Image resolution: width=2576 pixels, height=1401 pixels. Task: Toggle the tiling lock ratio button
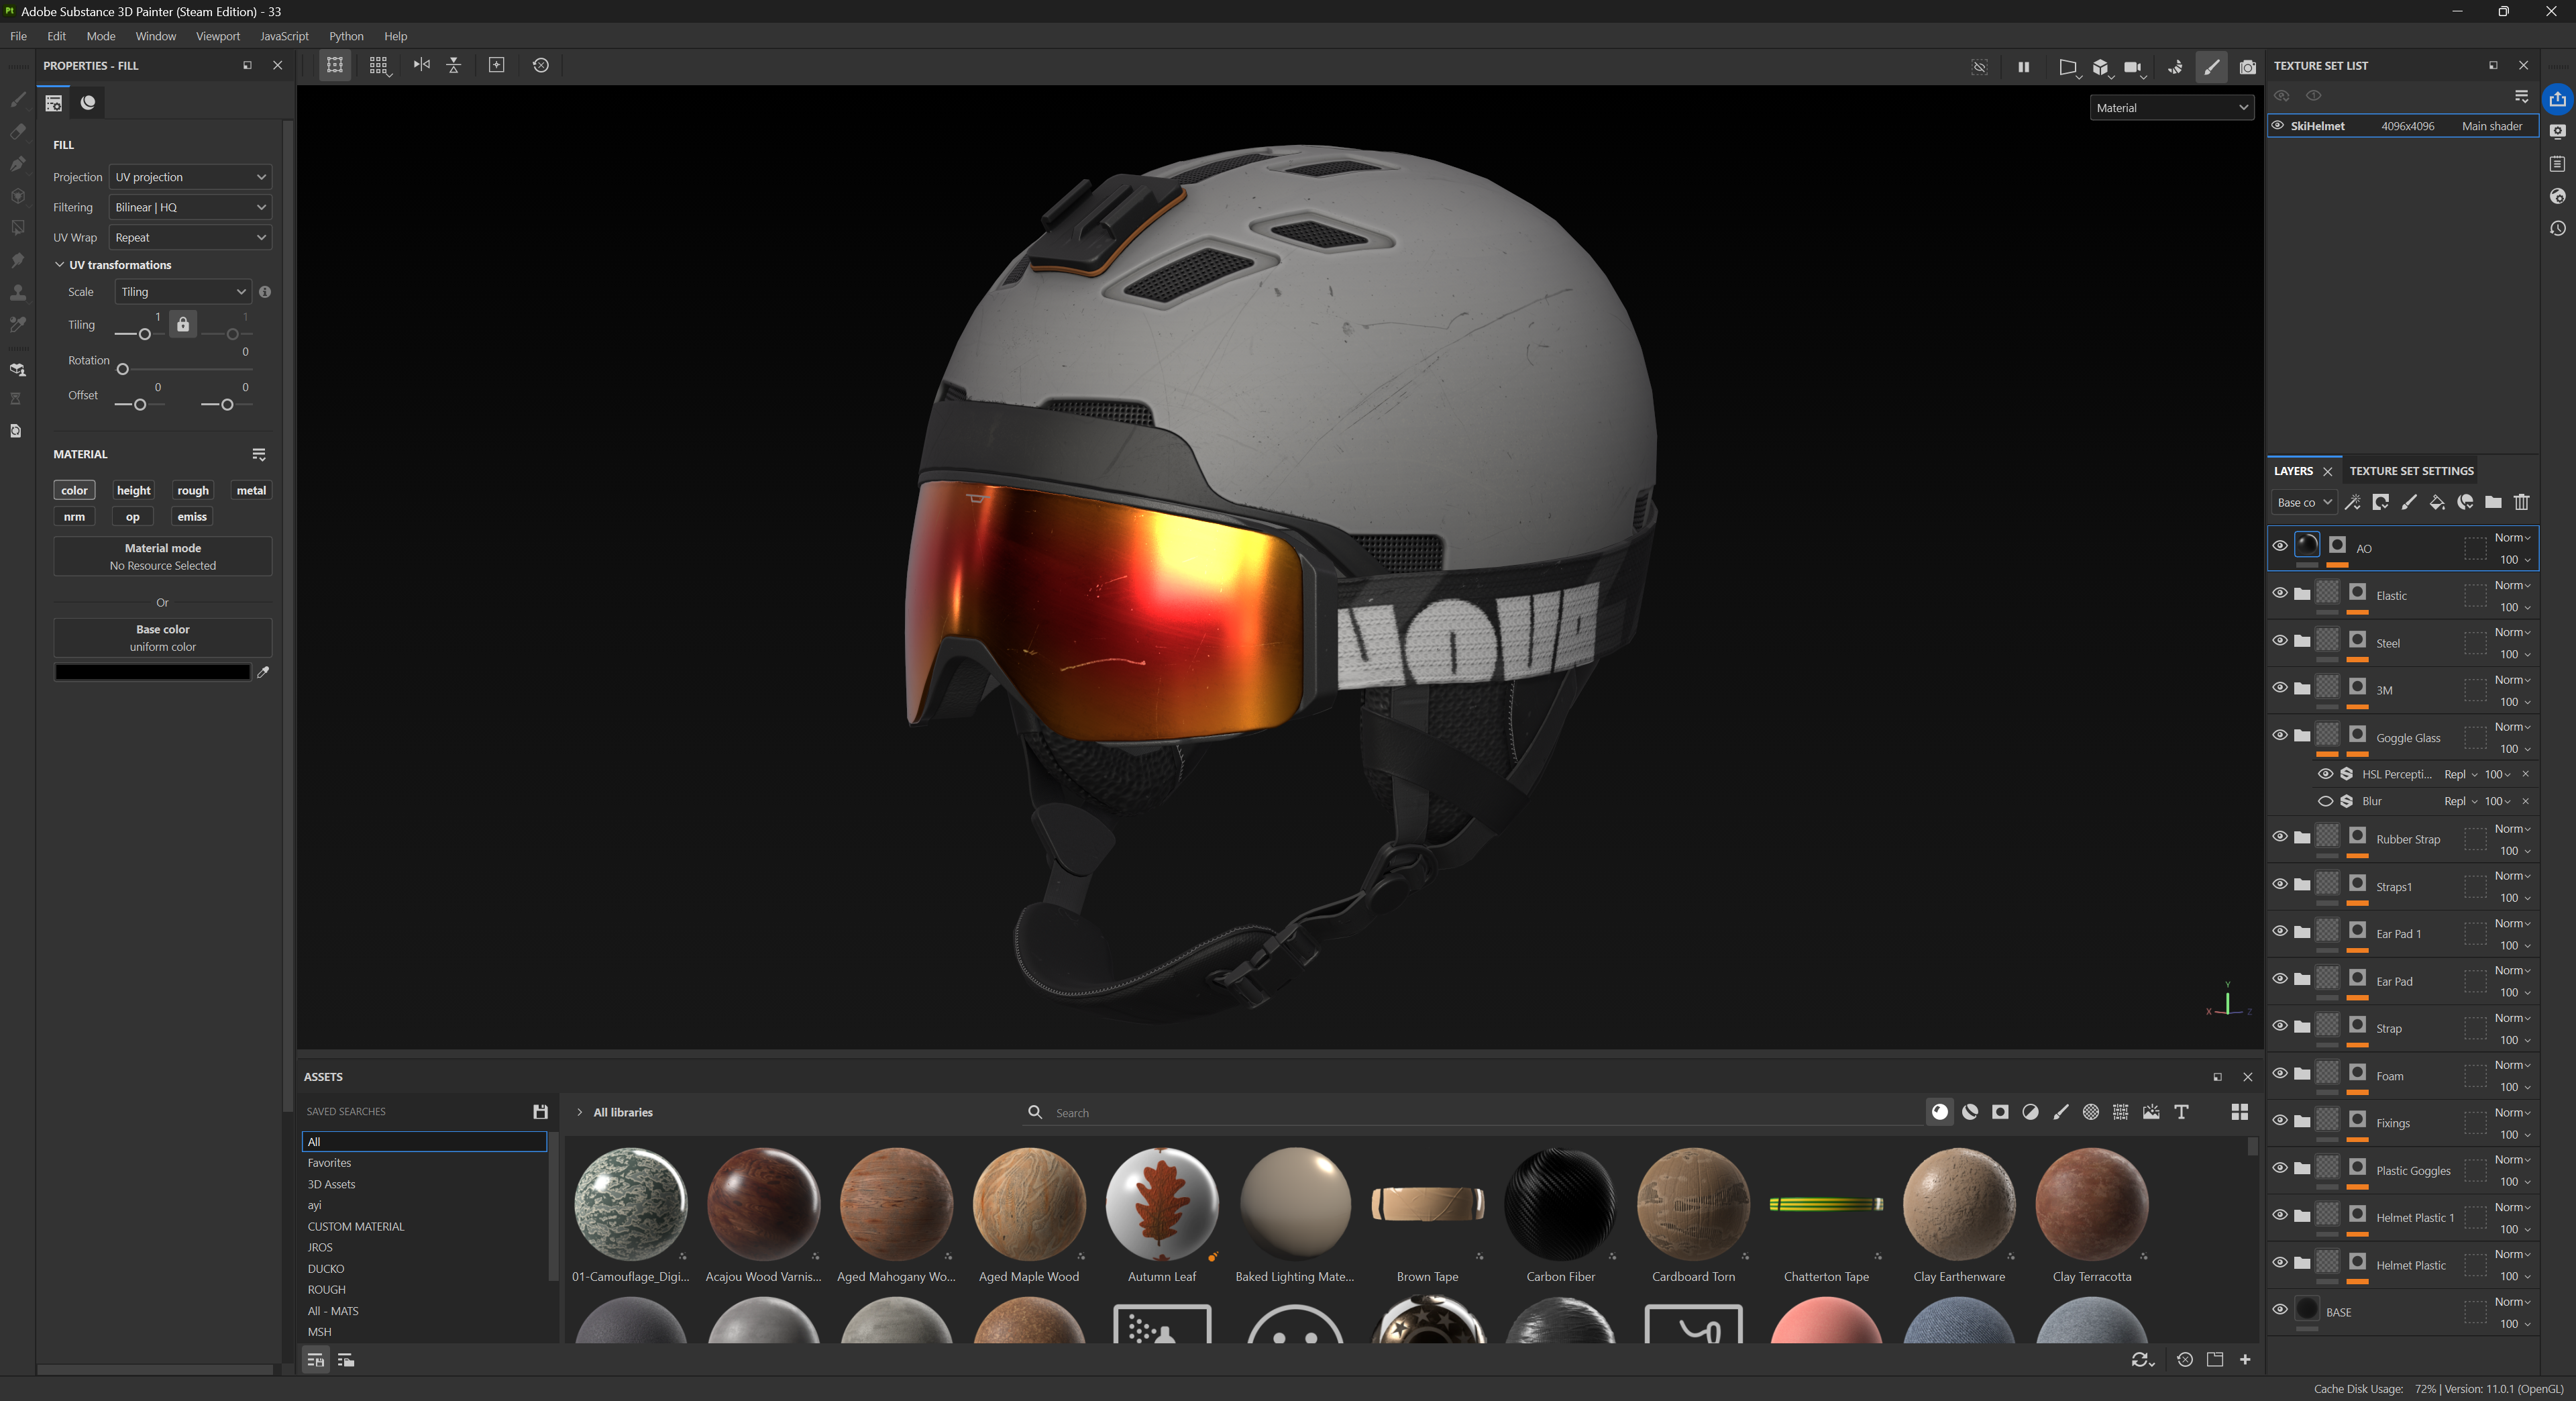(x=183, y=324)
